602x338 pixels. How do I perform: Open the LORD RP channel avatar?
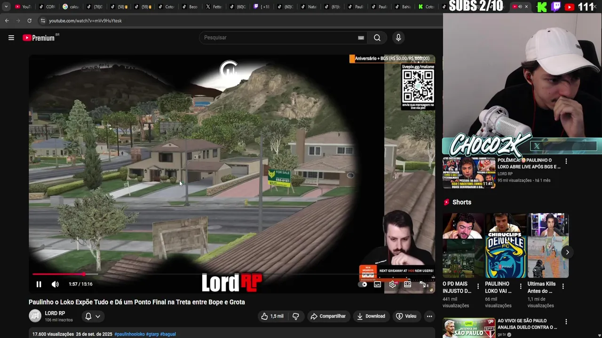click(x=35, y=316)
